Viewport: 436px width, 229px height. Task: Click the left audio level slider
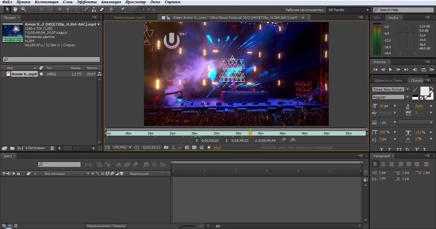click(399, 30)
